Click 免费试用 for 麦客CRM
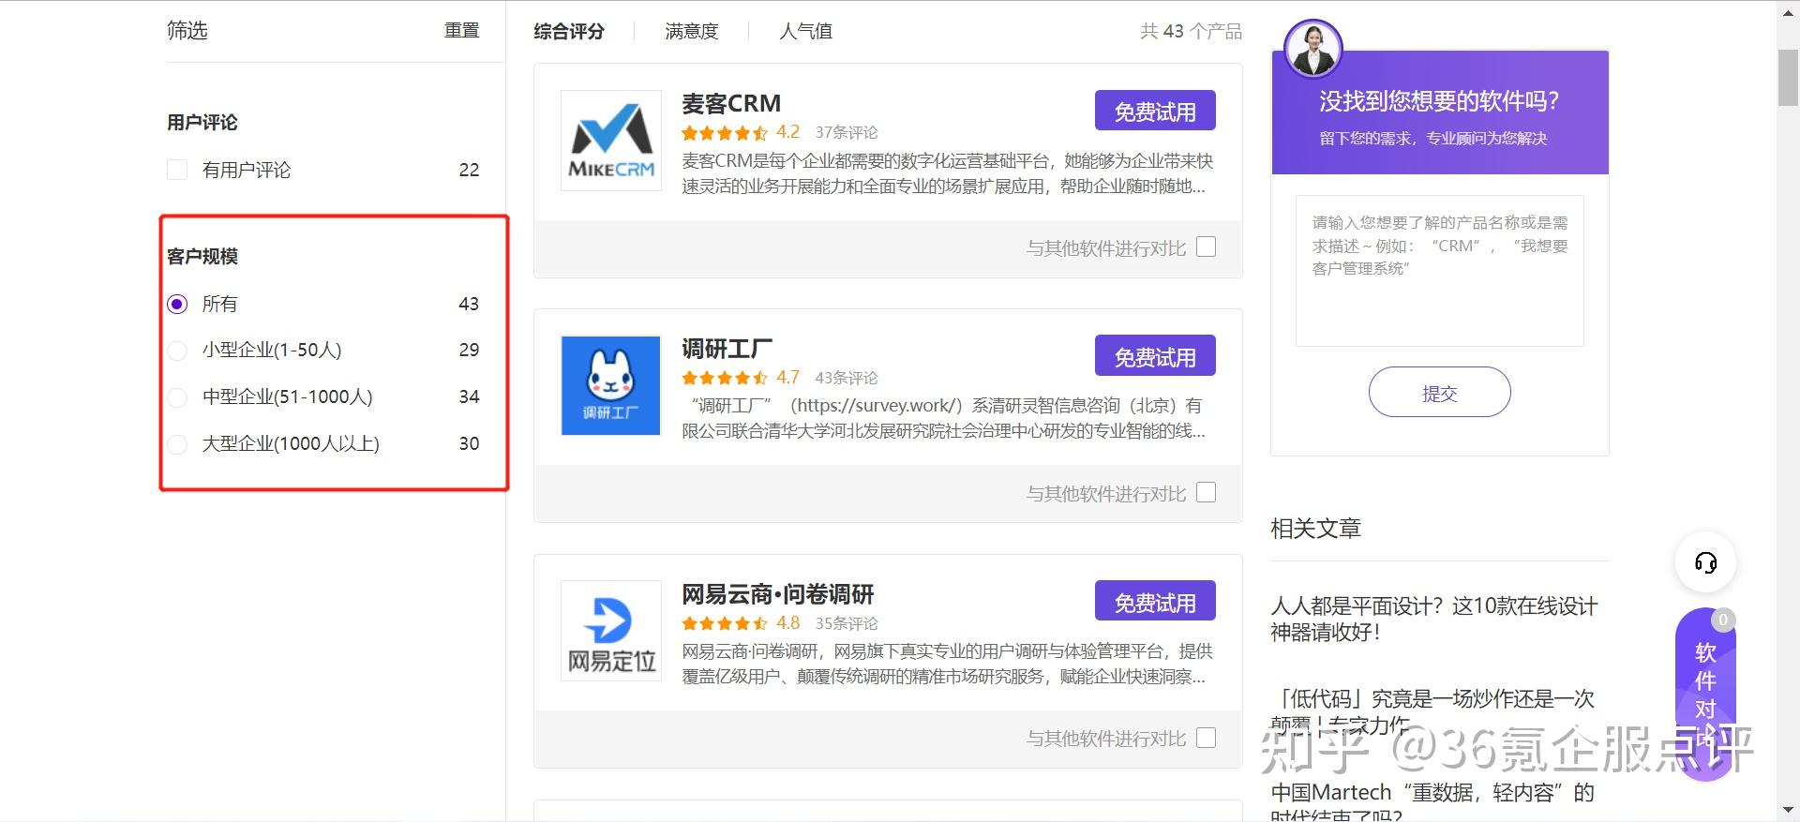 pyautogui.click(x=1155, y=111)
